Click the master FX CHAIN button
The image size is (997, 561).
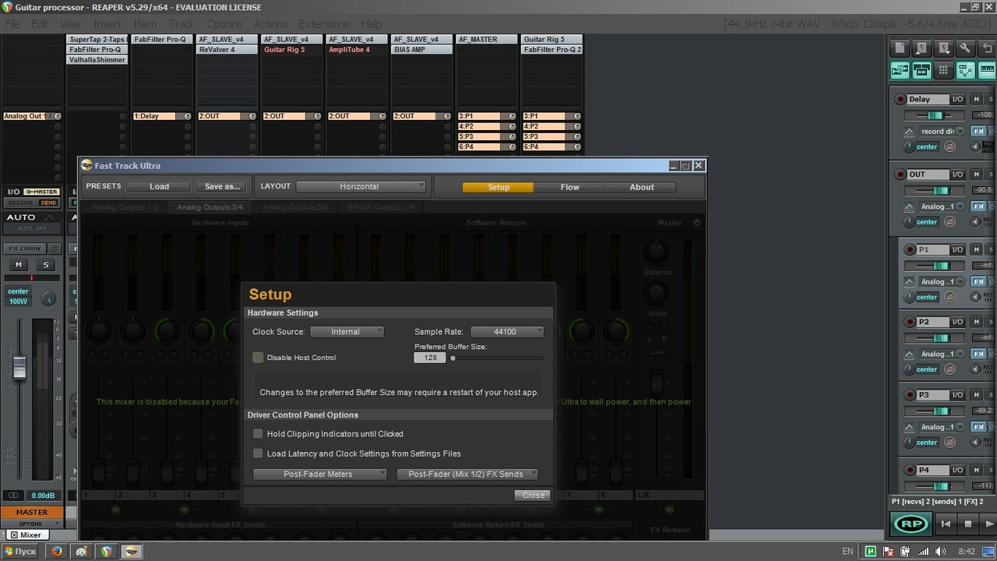pyautogui.click(x=25, y=249)
